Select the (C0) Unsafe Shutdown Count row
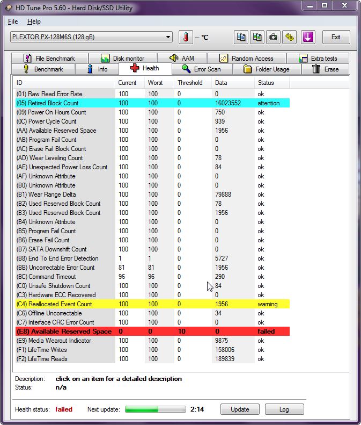361x425 pixels. 153,286
